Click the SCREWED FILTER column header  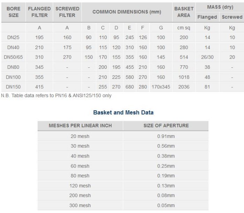(x=67, y=12)
